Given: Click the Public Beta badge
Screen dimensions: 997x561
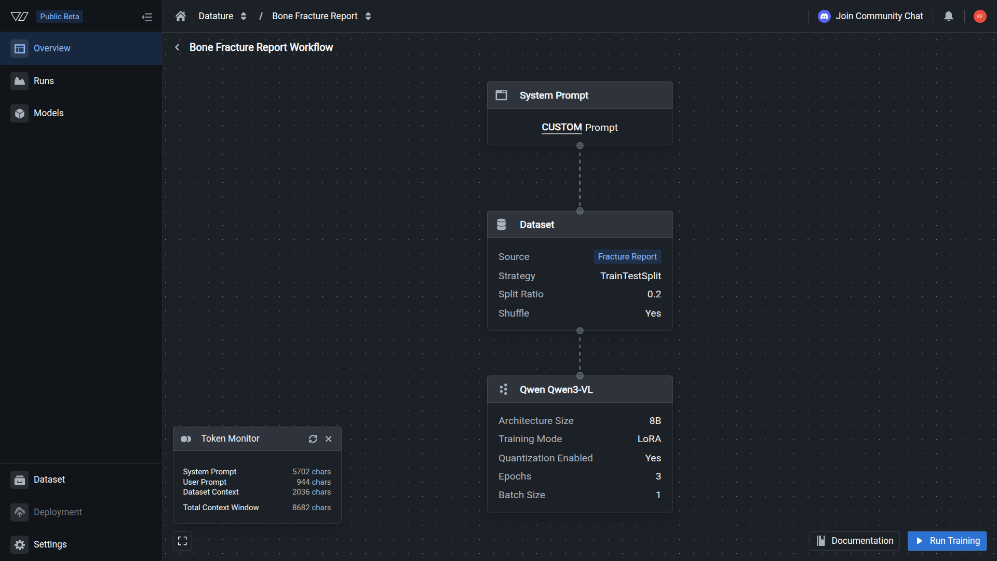Looking at the screenshot, I should pyautogui.click(x=60, y=17).
